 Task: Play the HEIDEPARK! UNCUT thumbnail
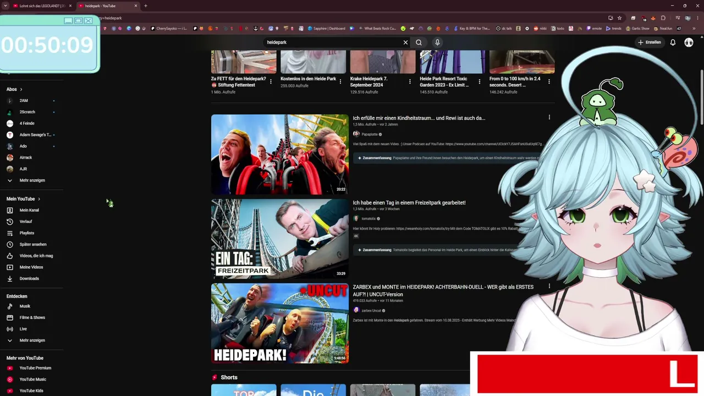coord(280,323)
